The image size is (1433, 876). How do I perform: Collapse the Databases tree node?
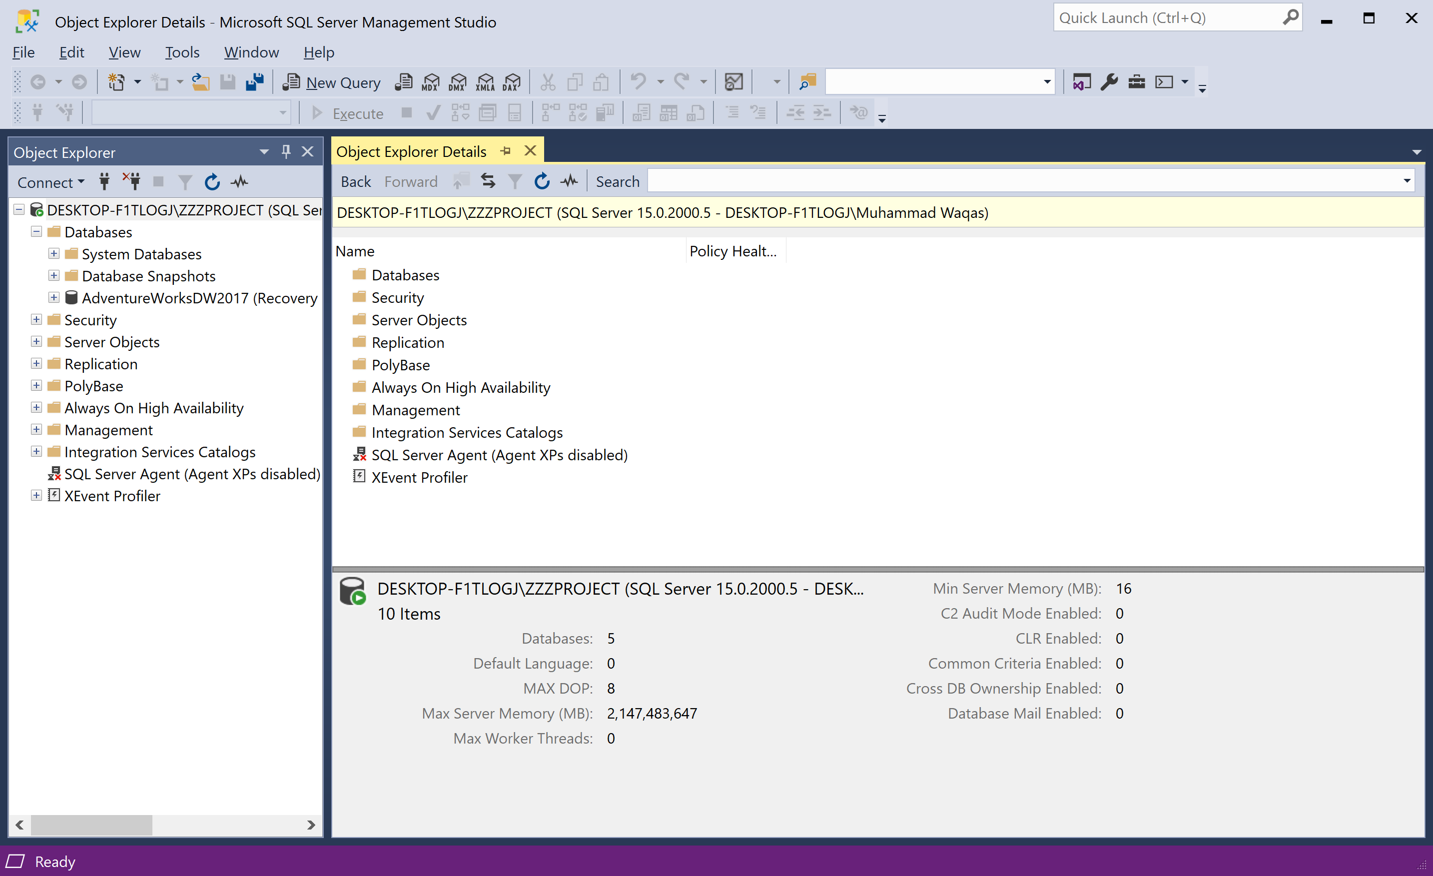click(36, 231)
